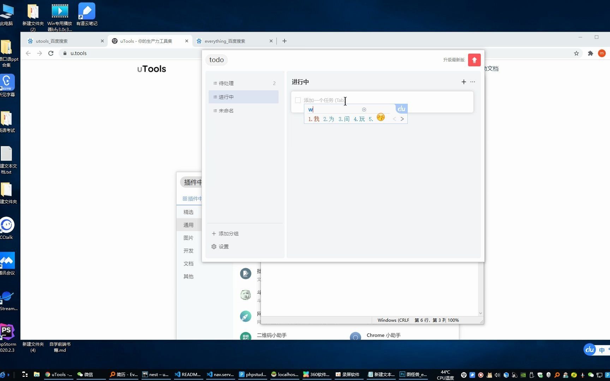This screenshot has width=610, height=381.
Task: Click the next-page arrow in the IME candidates
Action: [x=402, y=119]
